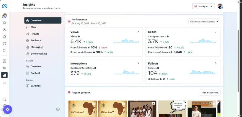Select Audience in Insights menu
Image resolution: width=242 pixels, height=117 pixels.
pos(43,40)
